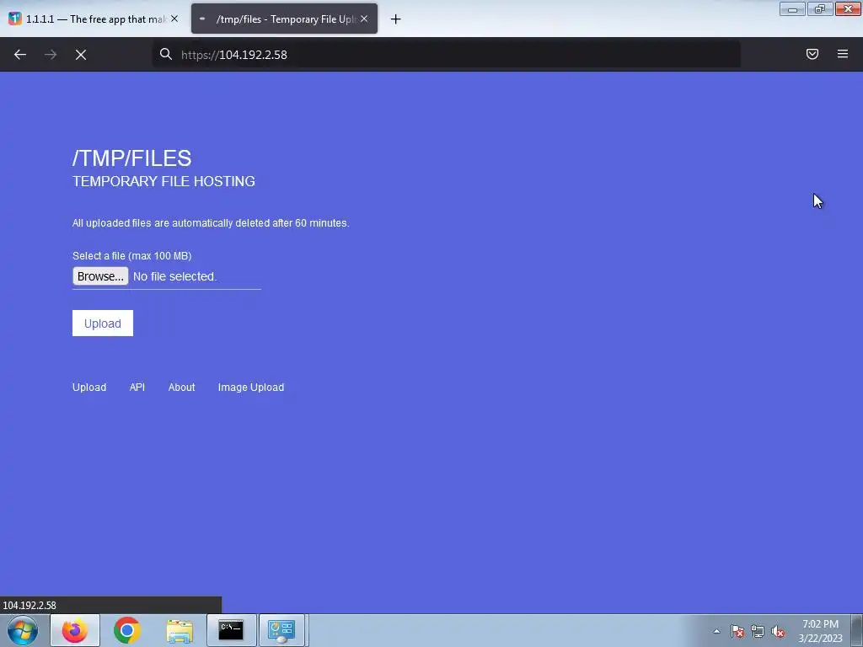Click the search magnifier icon in address bar
The image size is (863, 647).
tap(166, 54)
